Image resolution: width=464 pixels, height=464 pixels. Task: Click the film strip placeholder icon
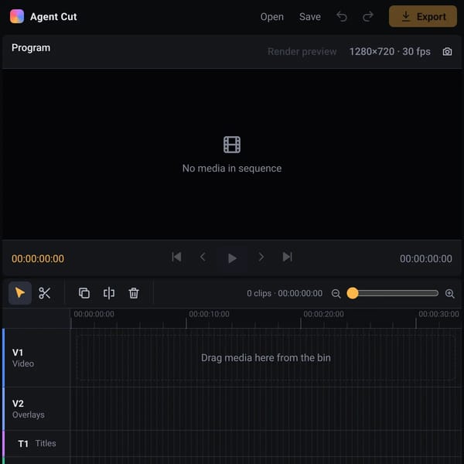click(232, 145)
